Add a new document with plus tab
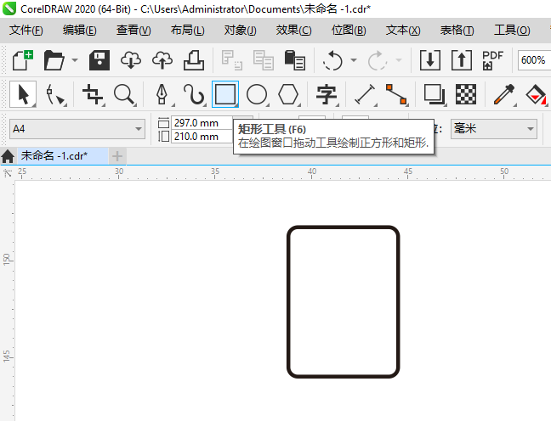The height and width of the screenshot is (421, 551). (117, 156)
